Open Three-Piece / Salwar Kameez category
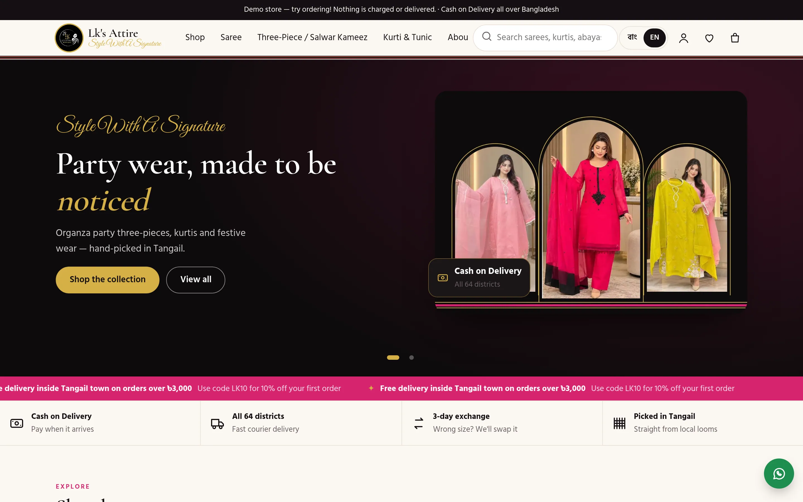 click(x=312, y=37)
